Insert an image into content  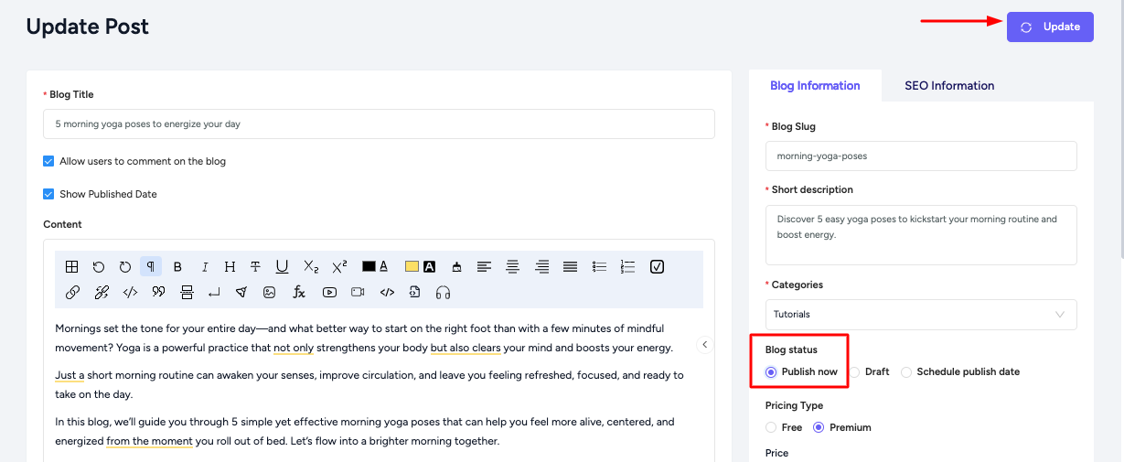coord(269,293)
